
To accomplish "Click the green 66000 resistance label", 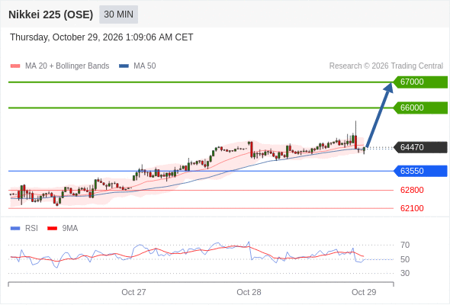I will click(x=420, y=108).
